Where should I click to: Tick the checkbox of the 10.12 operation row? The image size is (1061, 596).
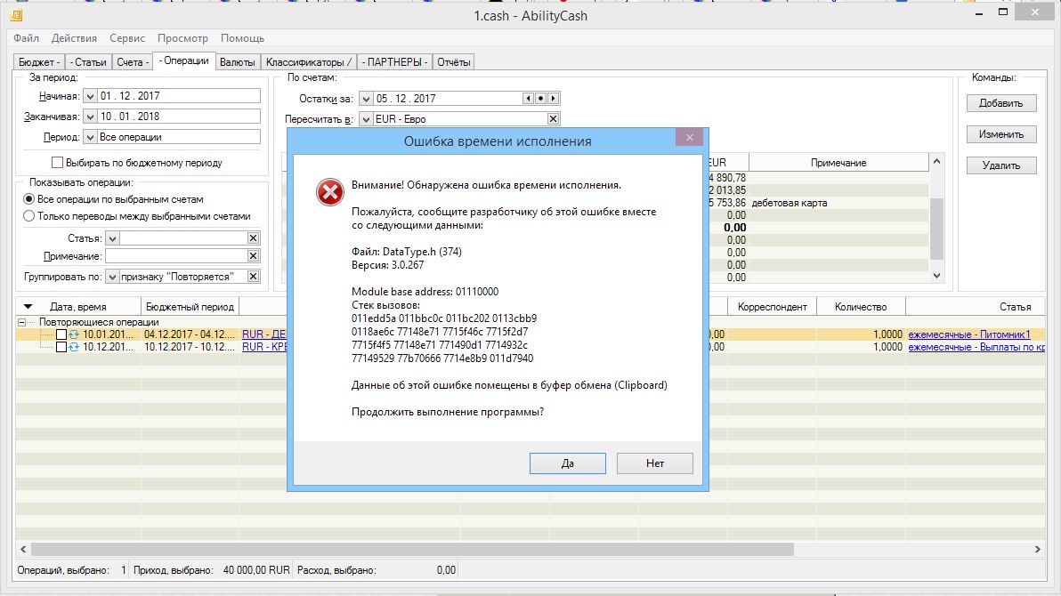pos(61,347)
